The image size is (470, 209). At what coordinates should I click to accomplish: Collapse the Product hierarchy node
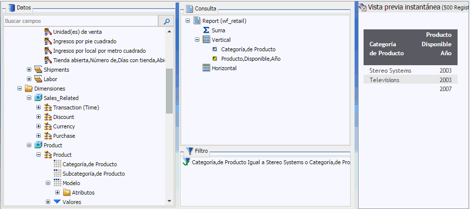click(38, 155)
